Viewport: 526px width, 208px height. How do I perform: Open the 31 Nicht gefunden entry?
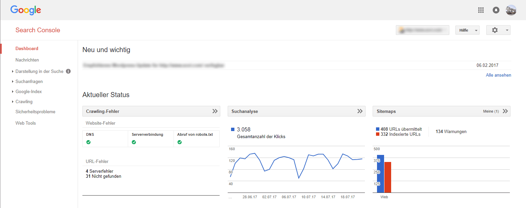point(104,176)
